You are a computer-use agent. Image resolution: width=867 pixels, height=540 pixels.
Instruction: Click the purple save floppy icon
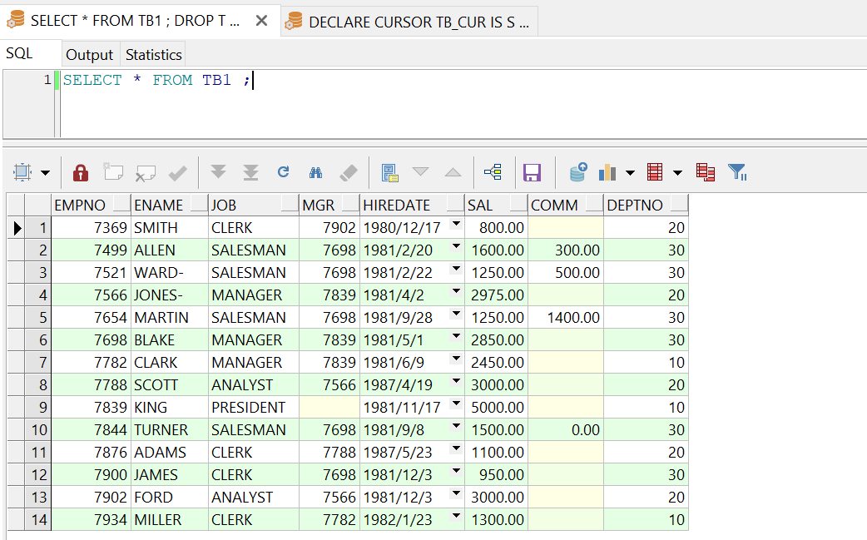532,173
